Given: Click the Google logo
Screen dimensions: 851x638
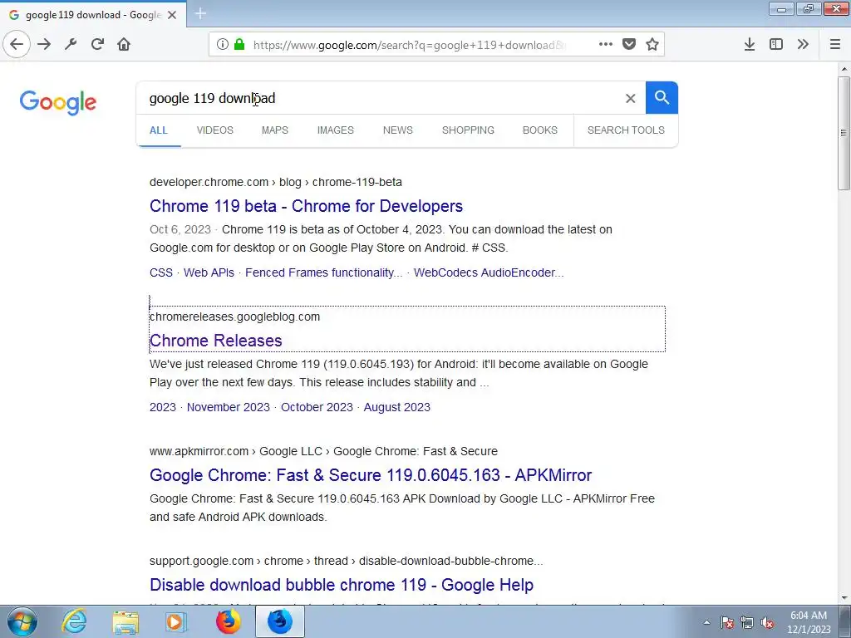Looking at the screenshot, I should pyautogui.click(x=58, y=102).
